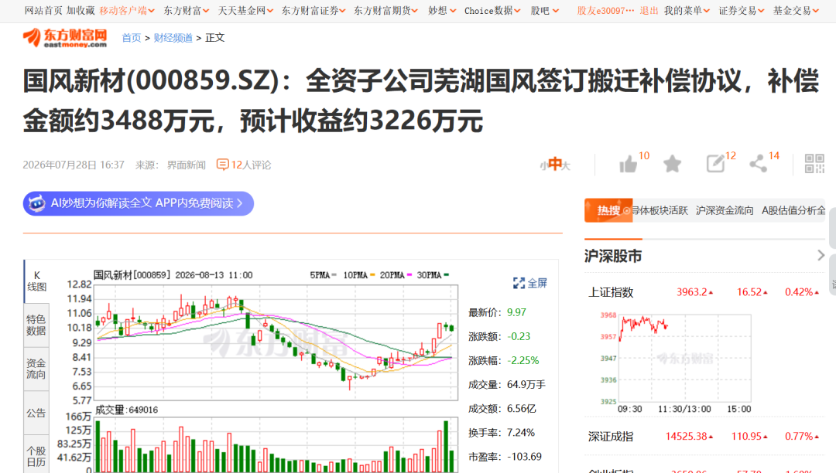This screenshot has height=473, width=836.
Task: Click 界面新闻 source text
Action: (186, 165)
